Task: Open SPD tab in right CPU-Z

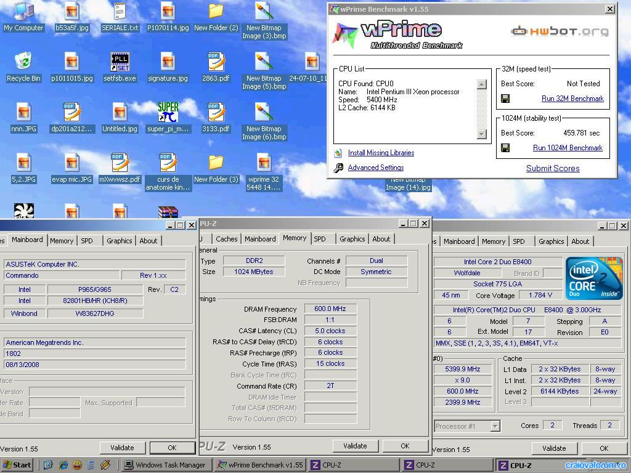Action: click(x=518, y=241)
